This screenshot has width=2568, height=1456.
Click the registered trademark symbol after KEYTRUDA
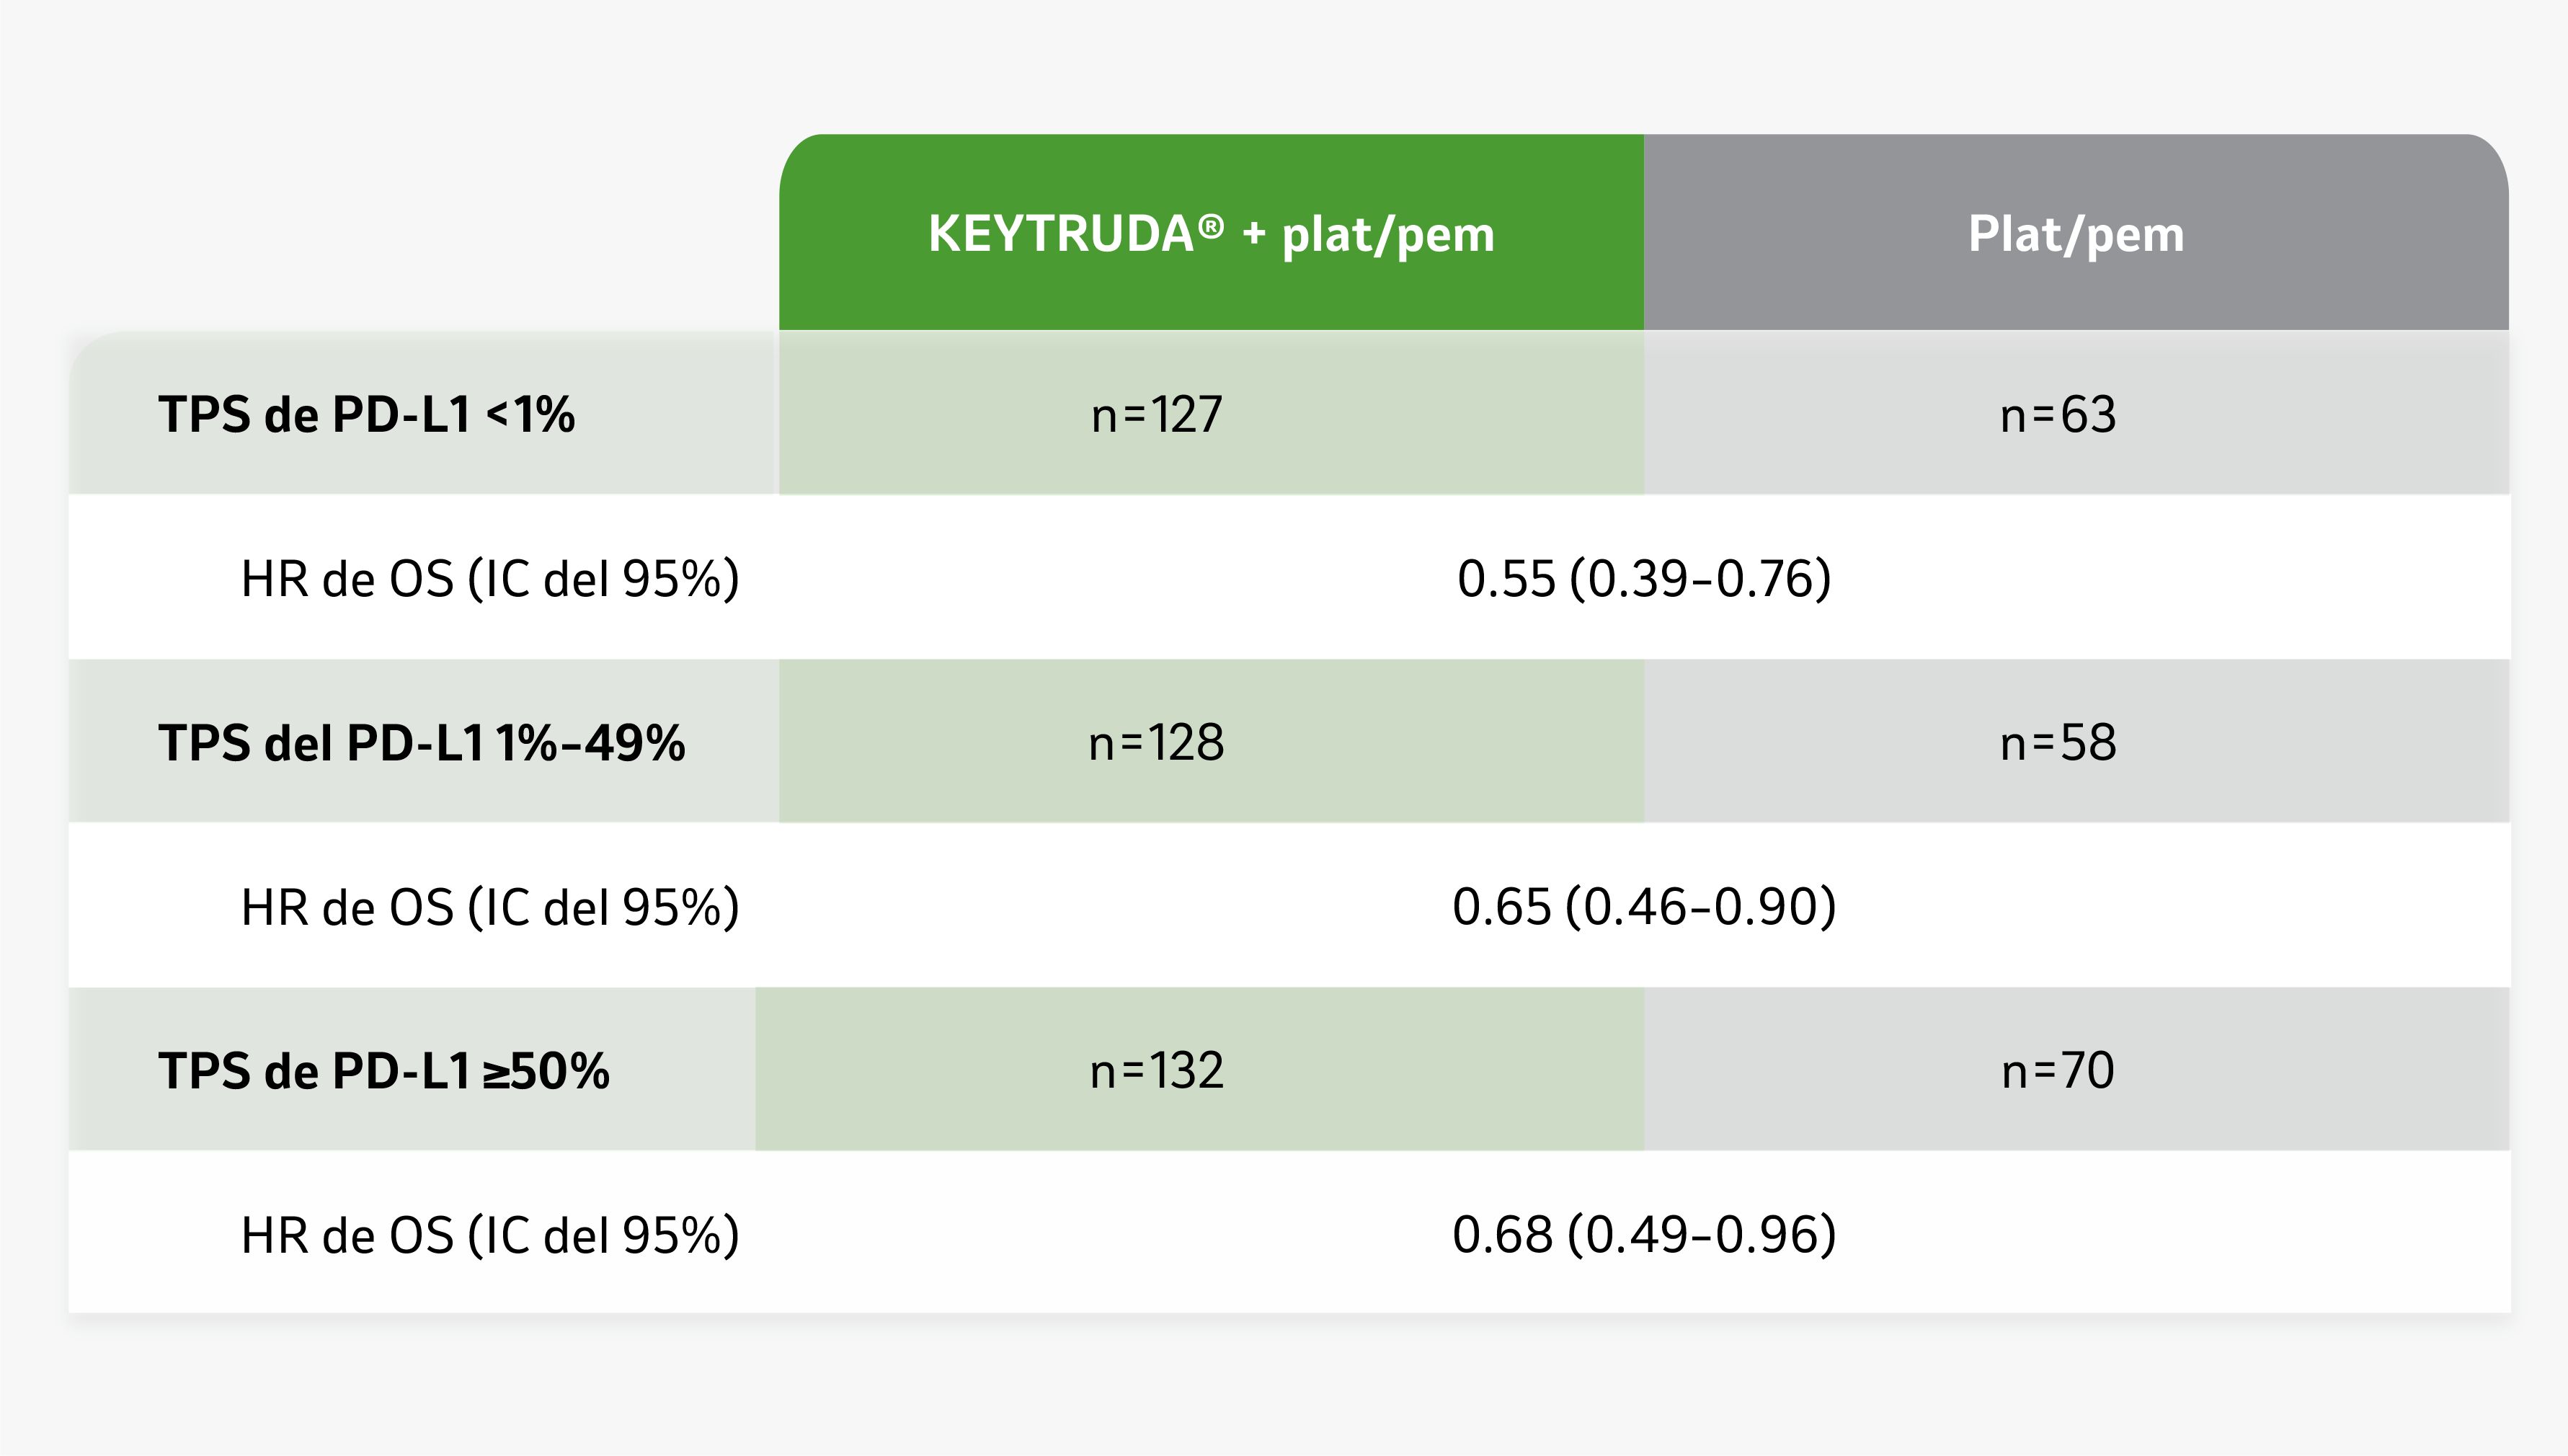(x=1211, y=227)
